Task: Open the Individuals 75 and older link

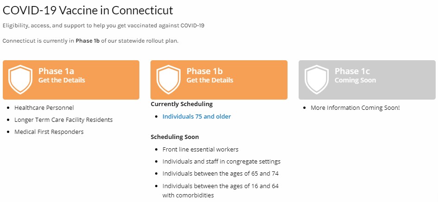Action: 196,117
